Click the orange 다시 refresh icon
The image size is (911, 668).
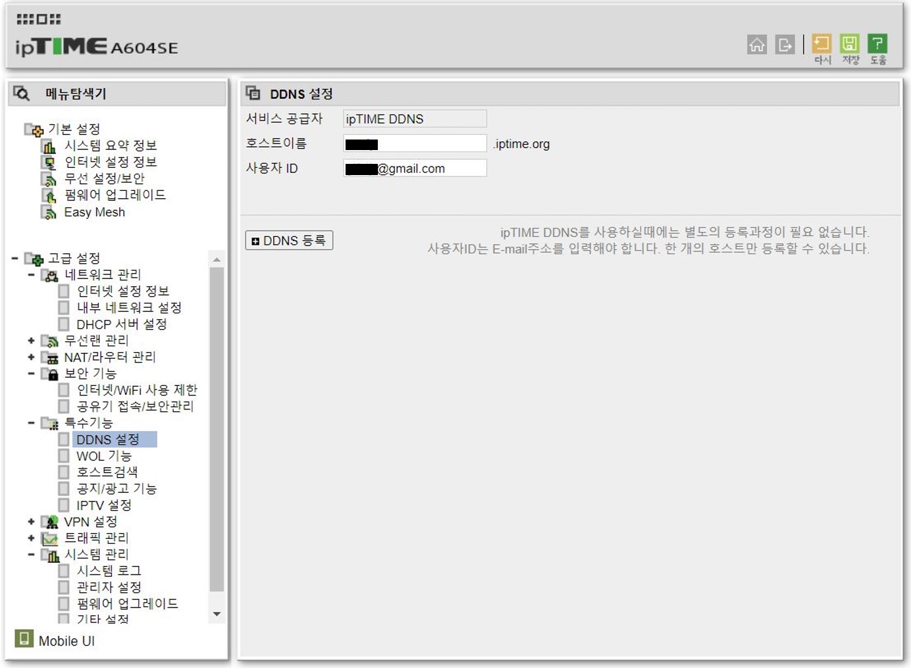[x=821, y=43]
